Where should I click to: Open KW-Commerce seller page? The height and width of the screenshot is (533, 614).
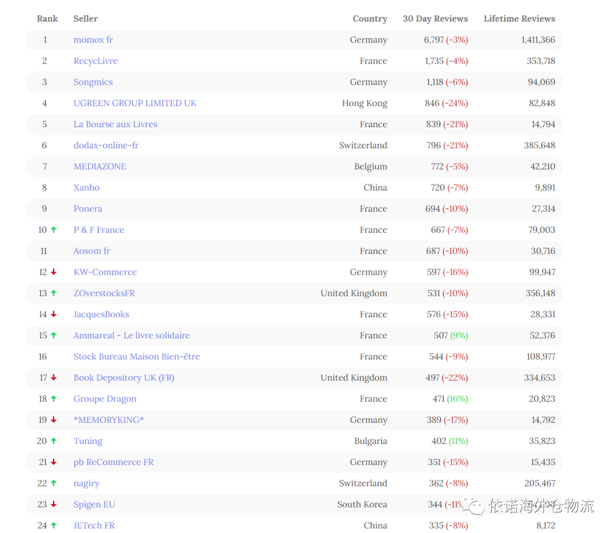coord(105,272)
